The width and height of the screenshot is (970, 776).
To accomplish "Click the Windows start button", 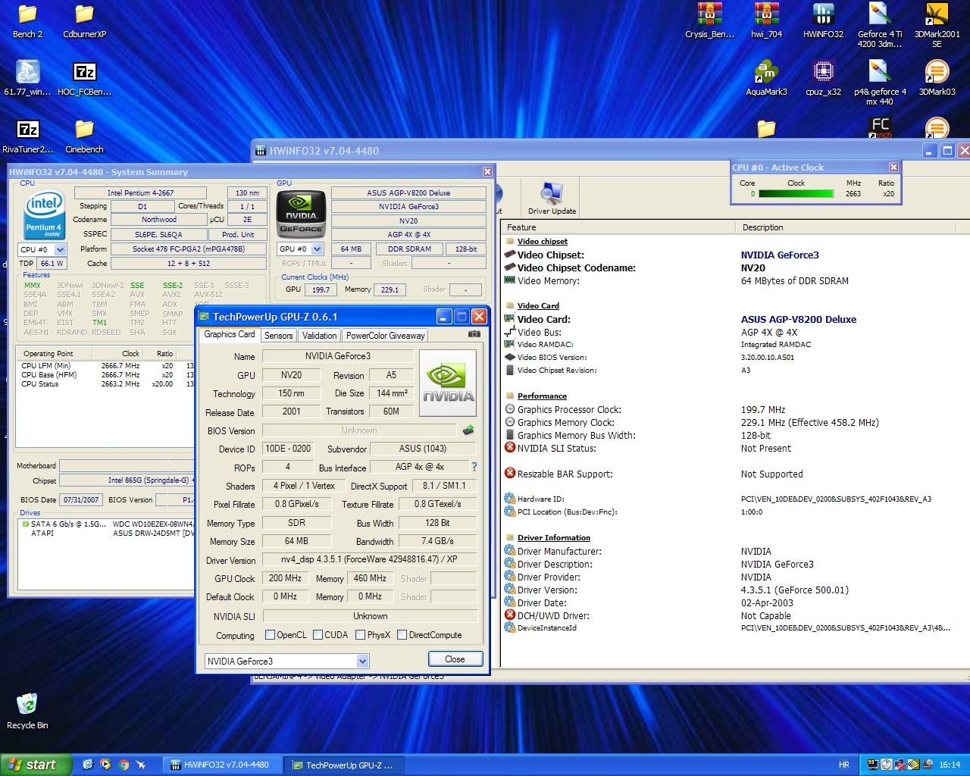I will (x=36, y=765).
